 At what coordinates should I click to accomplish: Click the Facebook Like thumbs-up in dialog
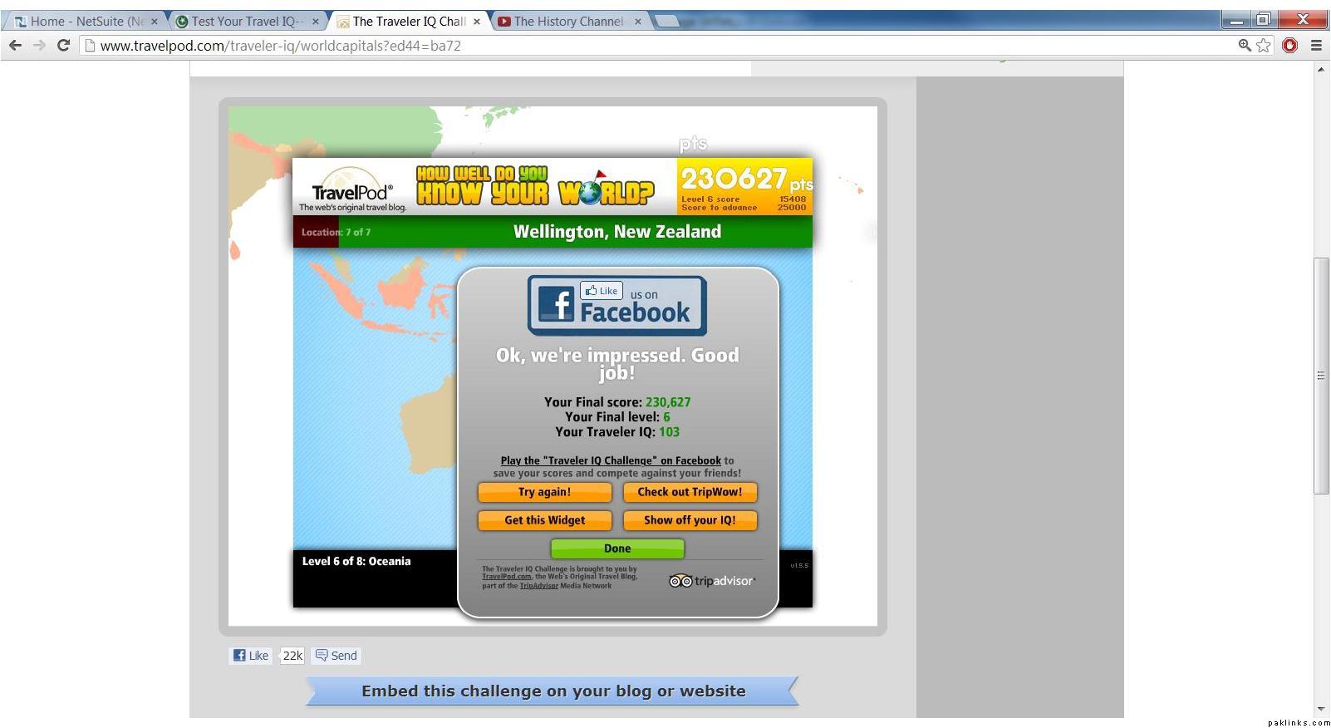(x=602, y=291)
